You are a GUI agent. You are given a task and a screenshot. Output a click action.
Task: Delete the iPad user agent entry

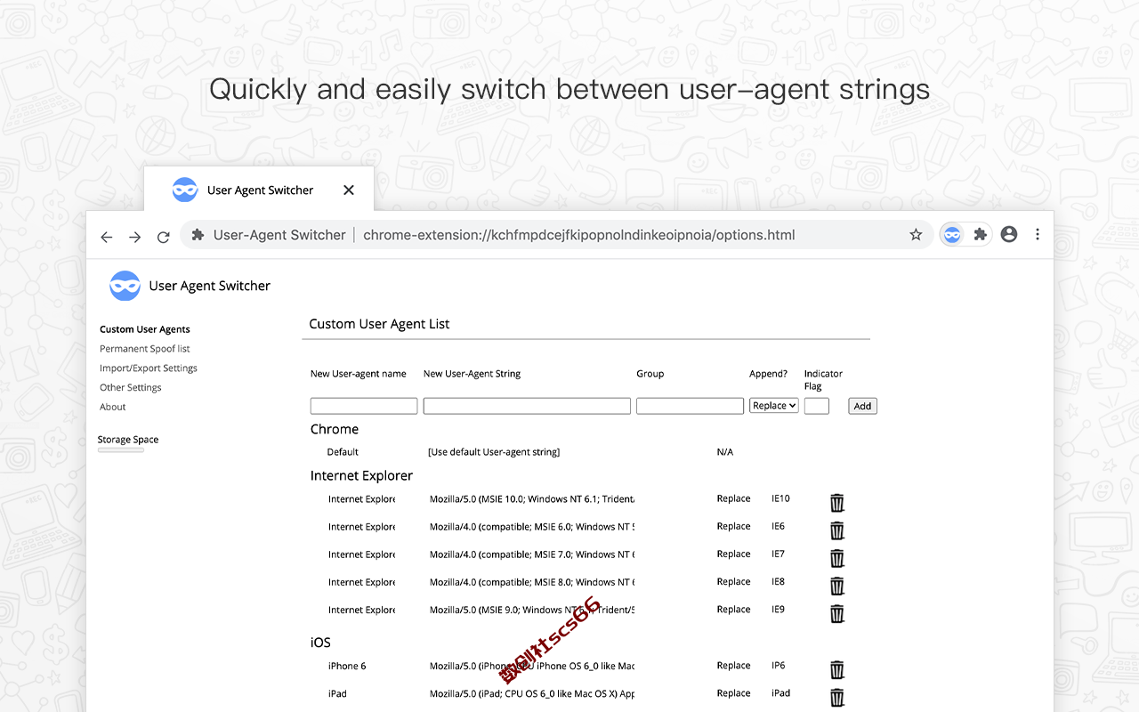(837, 697)
